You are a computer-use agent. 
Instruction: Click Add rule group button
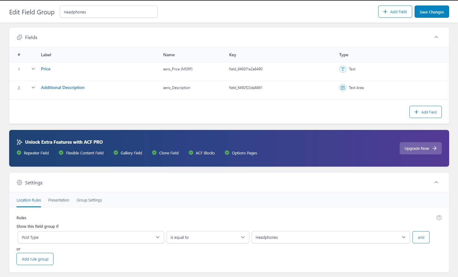click(35, 259)
